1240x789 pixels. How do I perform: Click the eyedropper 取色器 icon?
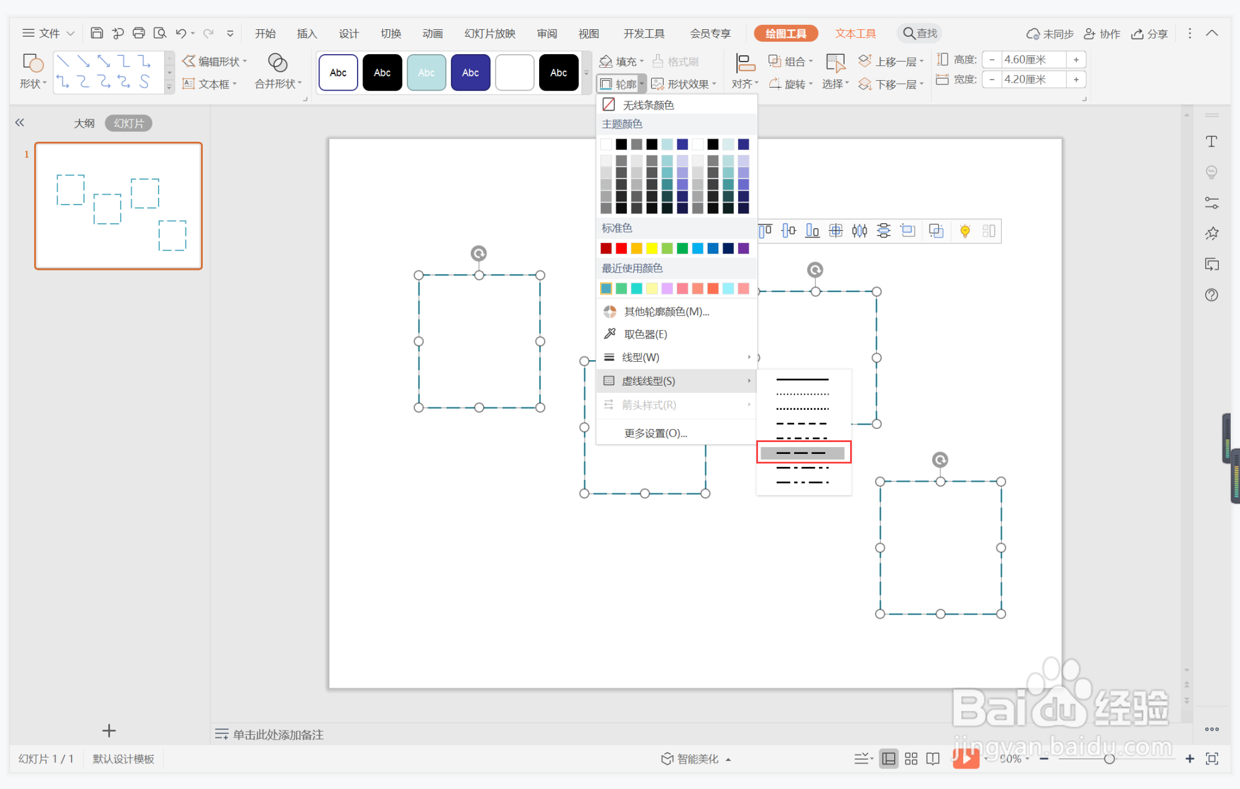point(610,334)
